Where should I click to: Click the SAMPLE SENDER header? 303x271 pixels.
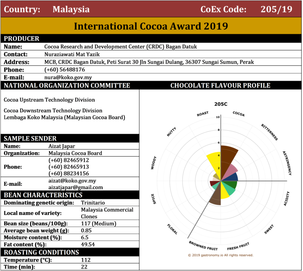[x=30, y=138]
